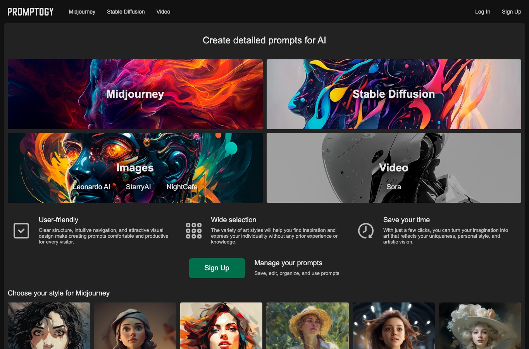529x349 pixels.
Task: Click the Save your time clock icon
Action: click(366, 231)
